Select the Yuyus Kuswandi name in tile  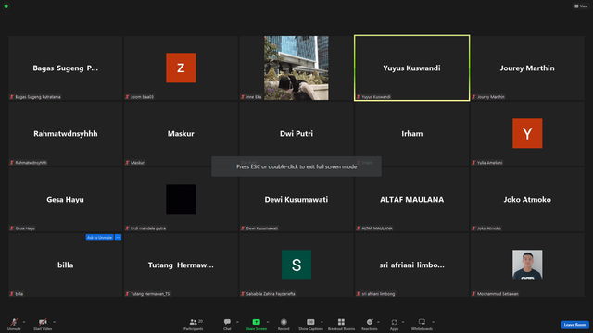[411, 68]
